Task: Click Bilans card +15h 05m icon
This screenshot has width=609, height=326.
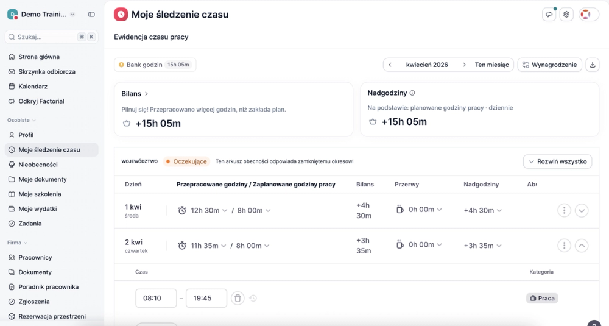Action: [127, 124]
